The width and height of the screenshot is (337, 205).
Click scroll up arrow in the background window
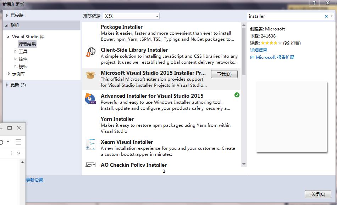pos(23,162)
